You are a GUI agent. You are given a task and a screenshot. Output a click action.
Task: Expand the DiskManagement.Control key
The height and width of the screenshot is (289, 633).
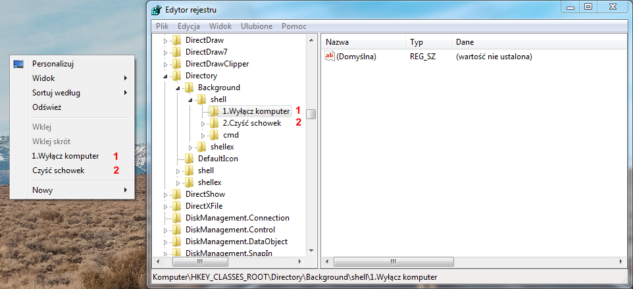165,230
